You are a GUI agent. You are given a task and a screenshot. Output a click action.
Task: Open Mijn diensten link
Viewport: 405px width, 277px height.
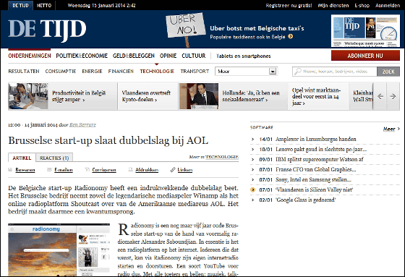tap(333, 6)
